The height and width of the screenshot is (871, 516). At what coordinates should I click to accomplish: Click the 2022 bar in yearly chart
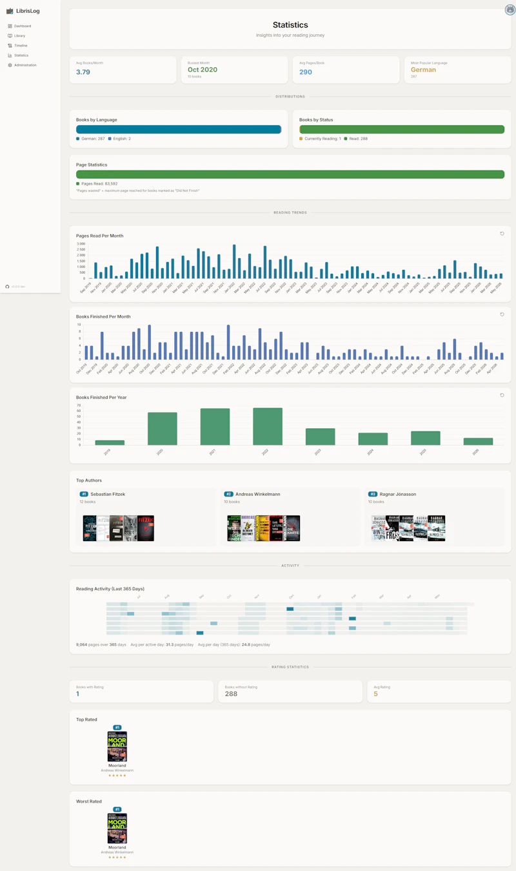tap(268, 426)
